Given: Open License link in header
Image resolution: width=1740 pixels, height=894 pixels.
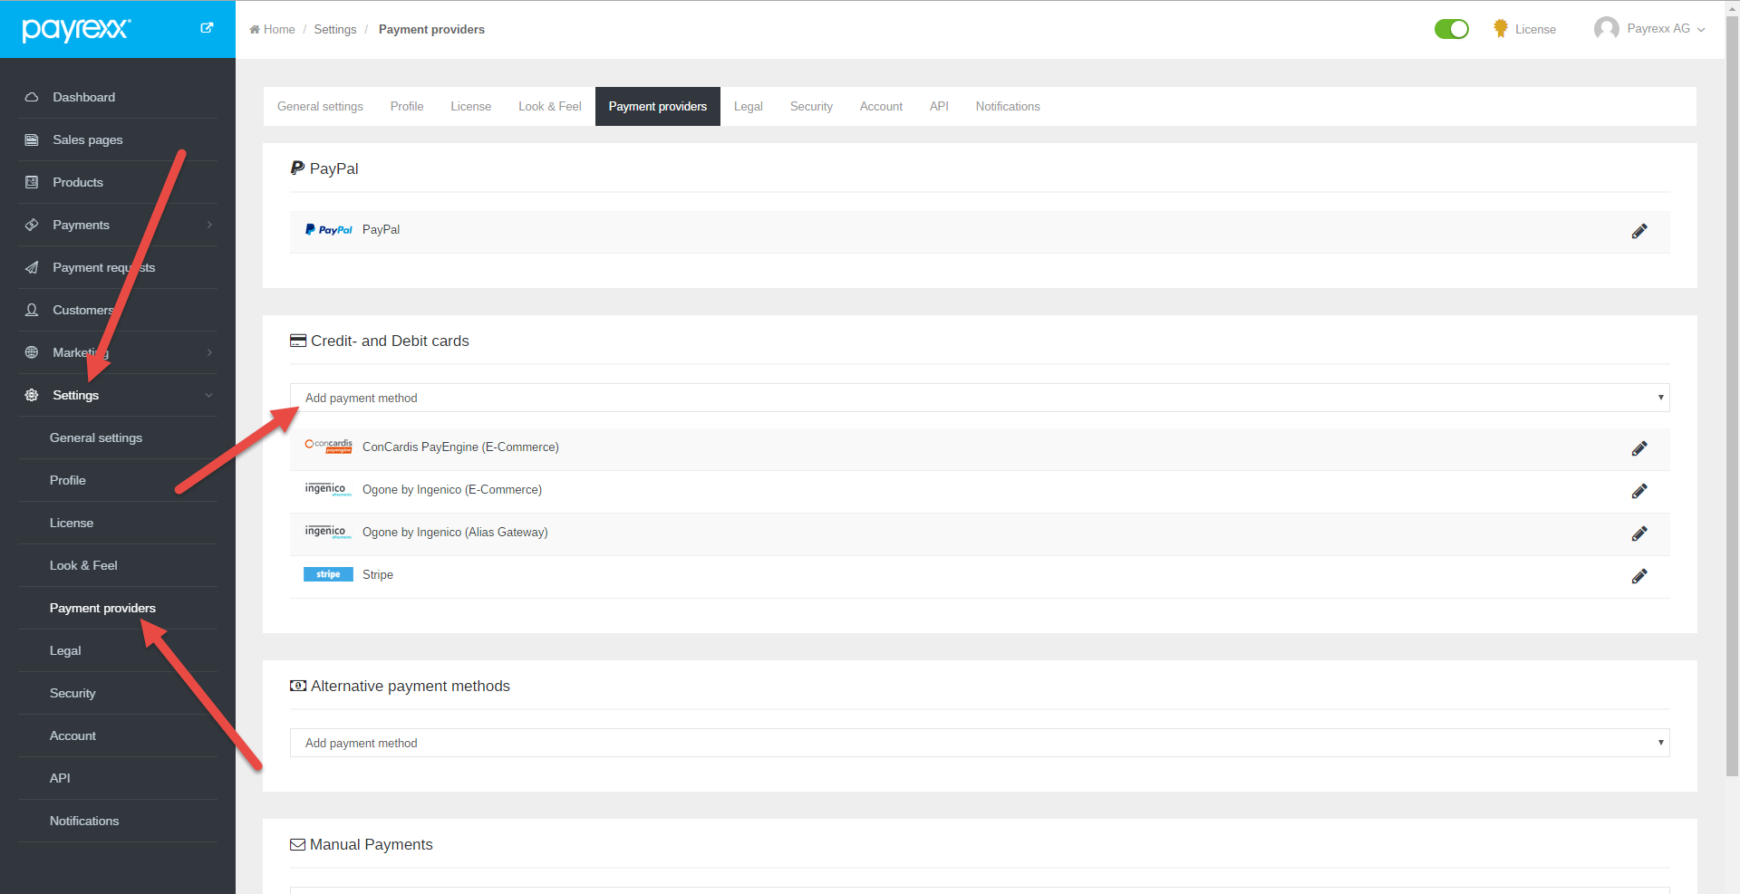Looking at the screenshot, I should (x=1535, y=29).
